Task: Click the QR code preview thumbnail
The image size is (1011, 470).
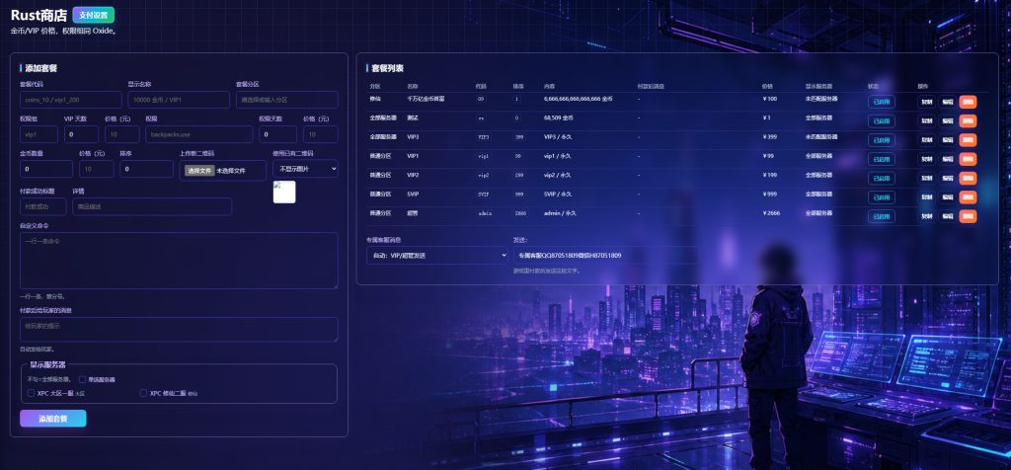Action: [284, 193]
